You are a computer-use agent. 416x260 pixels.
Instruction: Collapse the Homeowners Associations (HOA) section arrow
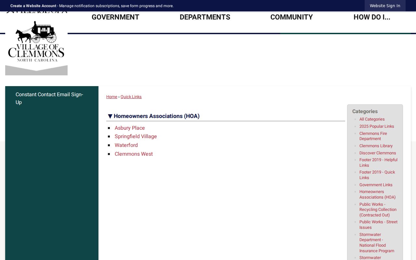click(x=110, y=116)
